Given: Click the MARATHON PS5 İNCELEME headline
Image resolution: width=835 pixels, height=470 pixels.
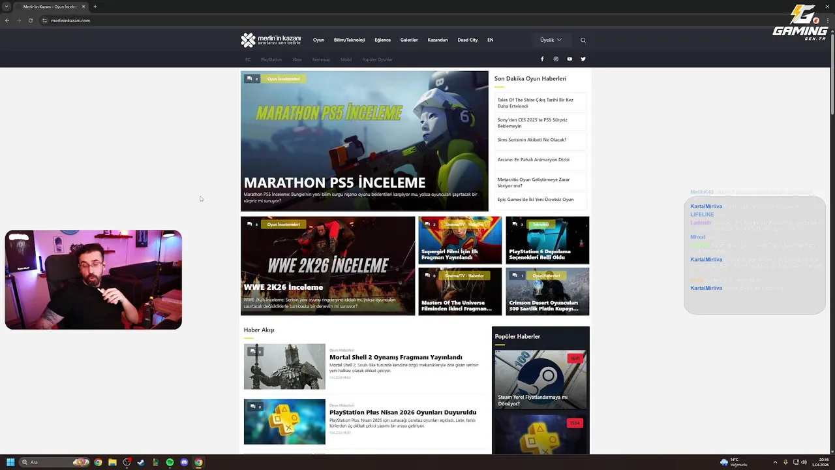Looking at the screenshot, I should click(335, 182).
